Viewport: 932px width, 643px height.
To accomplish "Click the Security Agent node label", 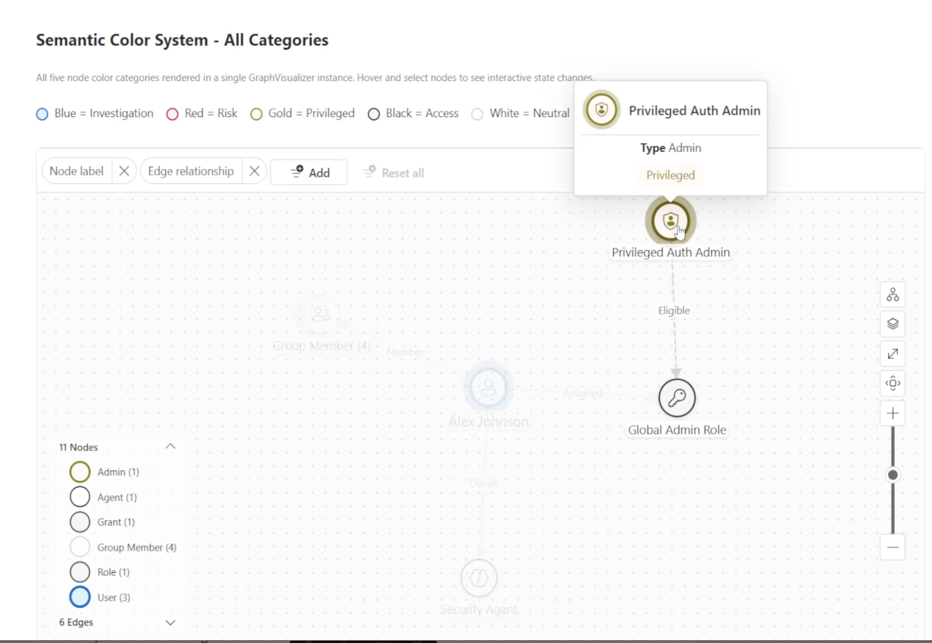I will tap(479, 609).
